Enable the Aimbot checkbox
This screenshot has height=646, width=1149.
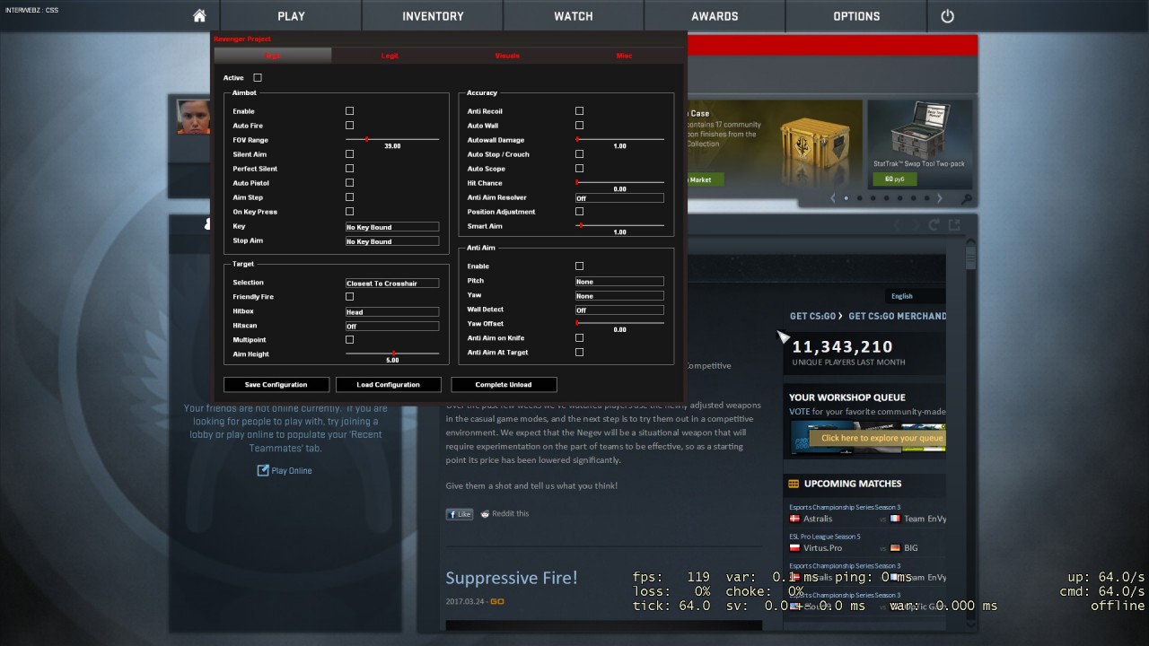click(x=350, y=111)
